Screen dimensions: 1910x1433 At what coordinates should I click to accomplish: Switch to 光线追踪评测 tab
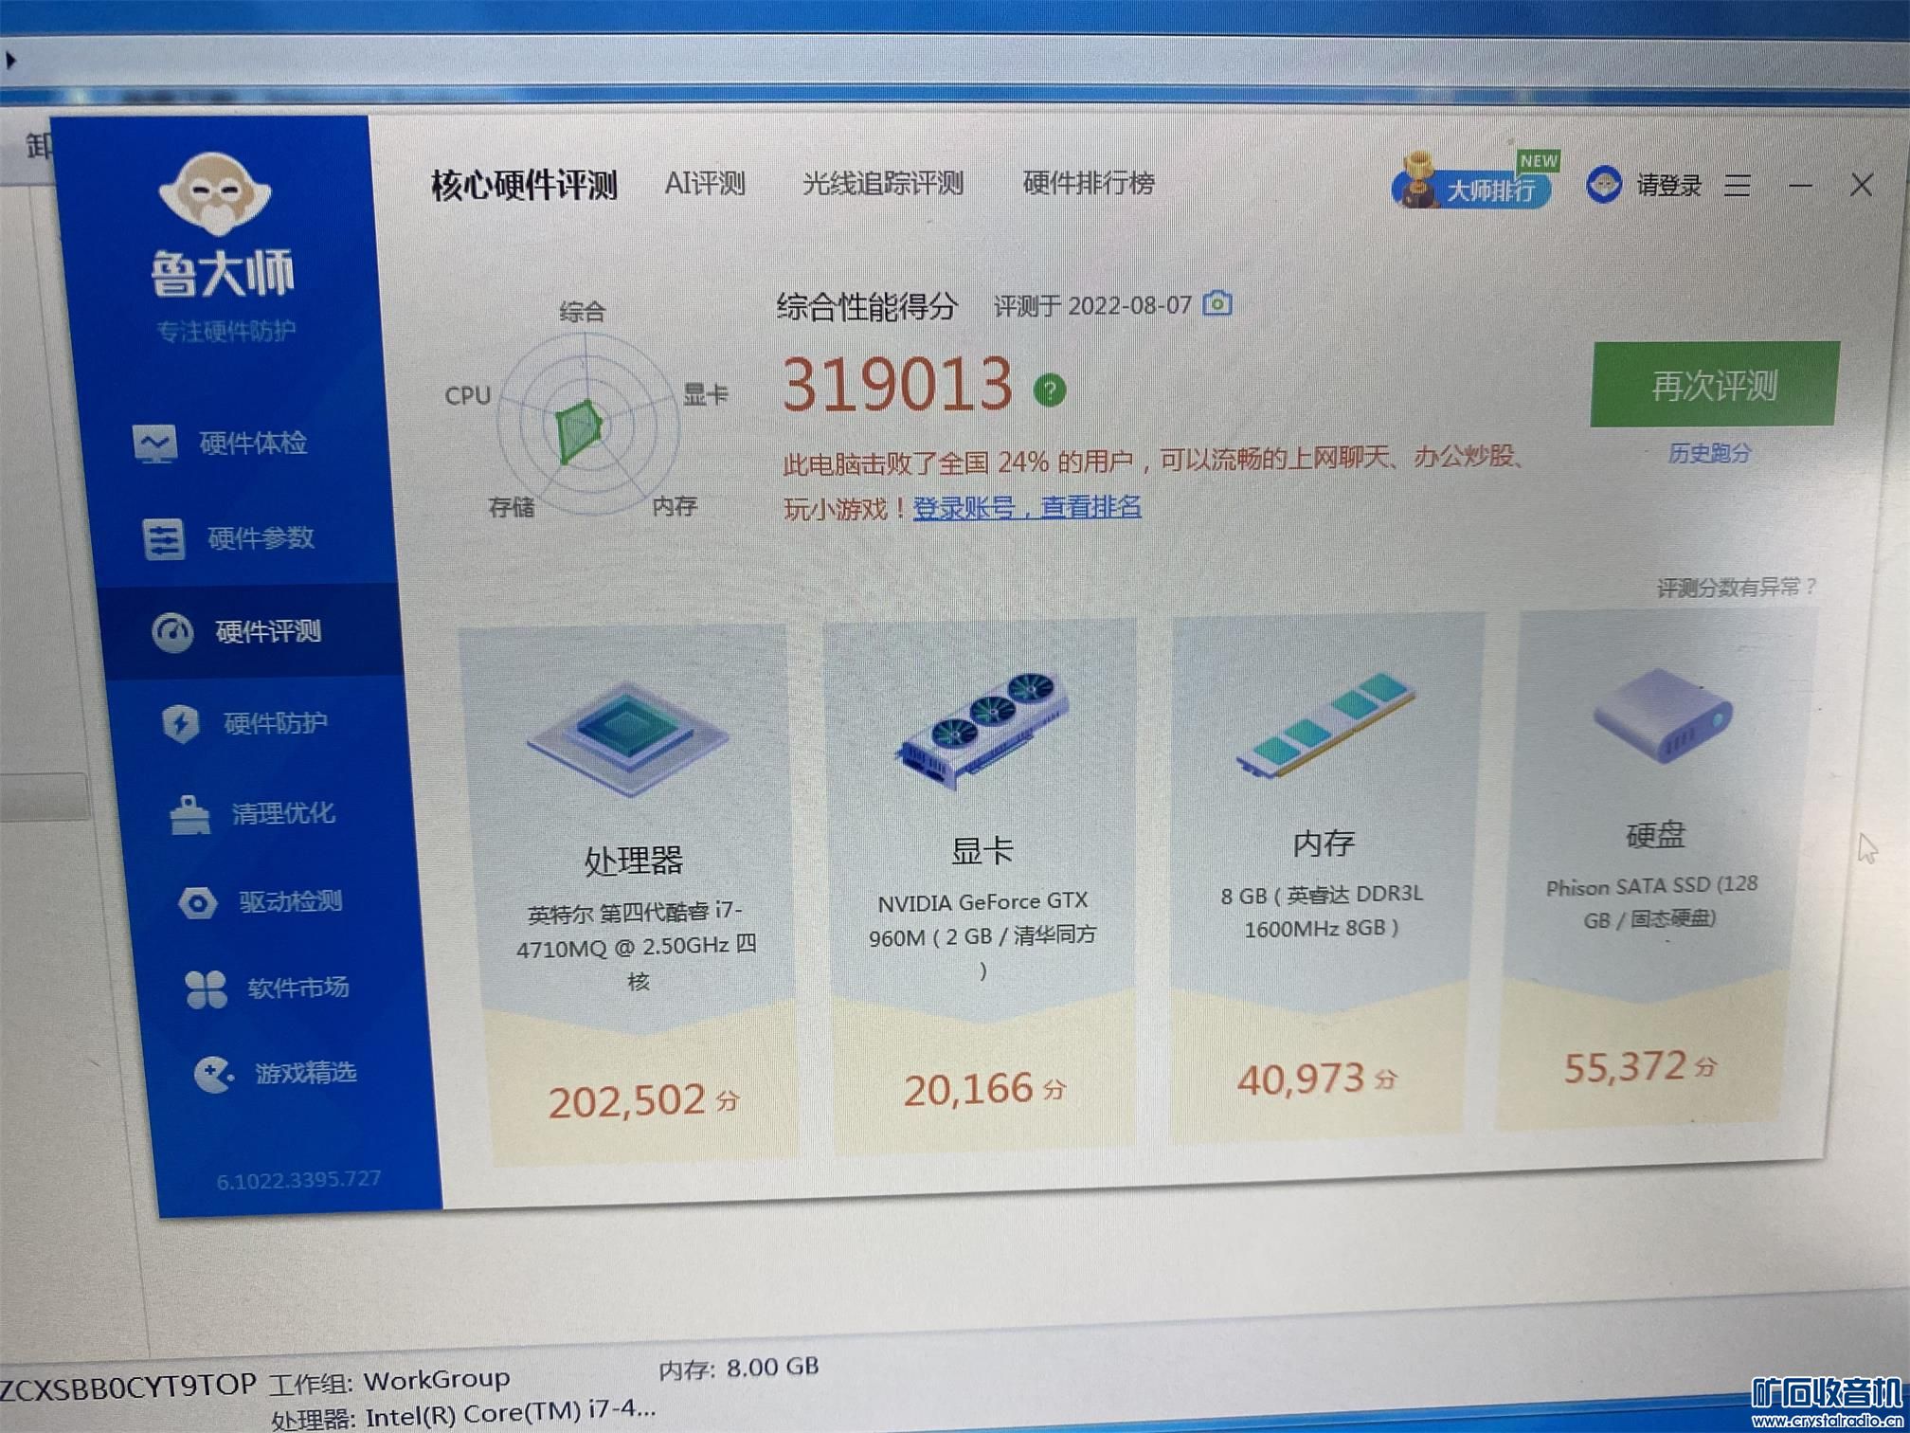883,183
